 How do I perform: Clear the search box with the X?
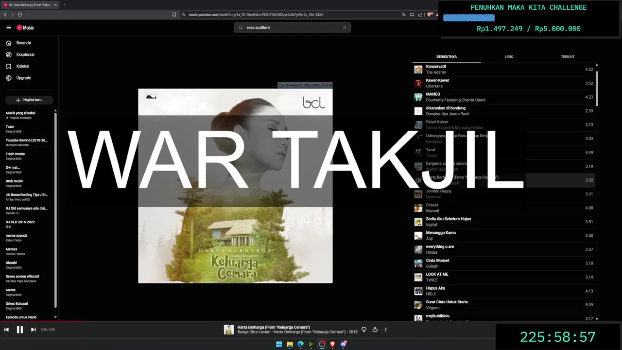point(345,28)
